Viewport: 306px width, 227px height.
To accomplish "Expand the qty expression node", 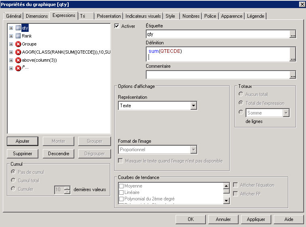I will coord(11,28).
